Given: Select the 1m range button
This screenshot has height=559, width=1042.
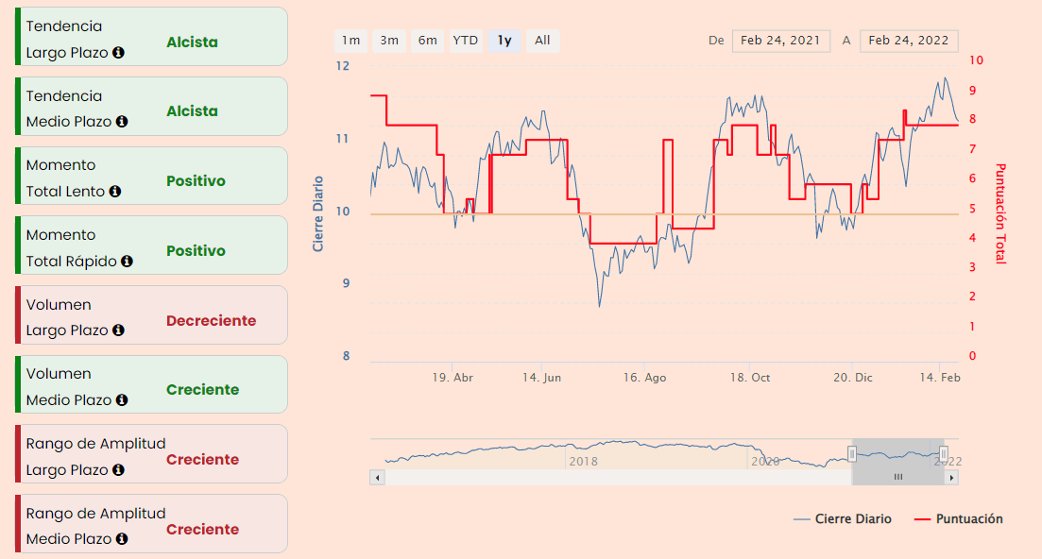Looking at the screenshot, I should tap(350, 41).
